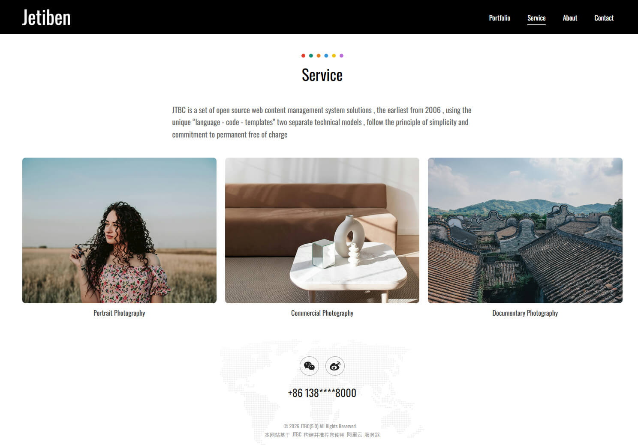
Task: Click the Jetiben site logo
Action: click(x=46, y=18)
